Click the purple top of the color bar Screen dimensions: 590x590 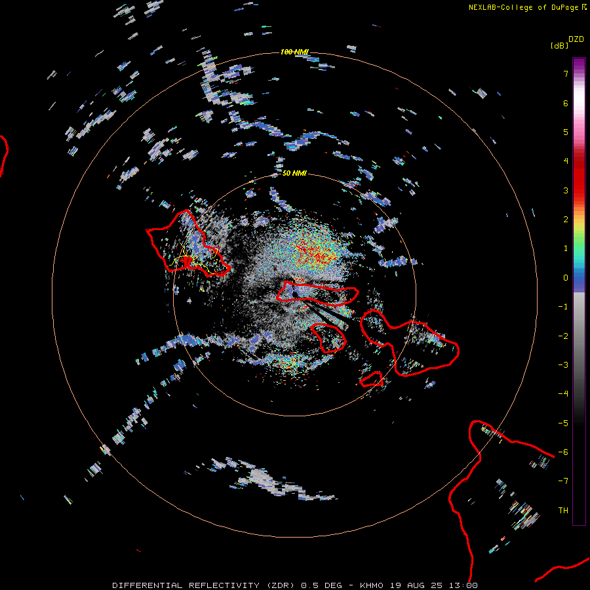click(579, 65)
